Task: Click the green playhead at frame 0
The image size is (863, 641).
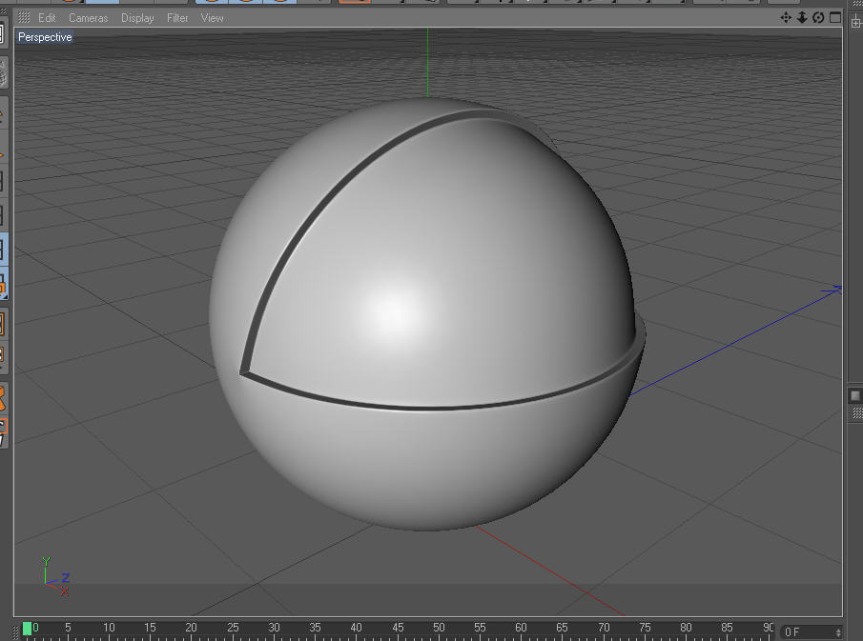Action: click(27, 629)
